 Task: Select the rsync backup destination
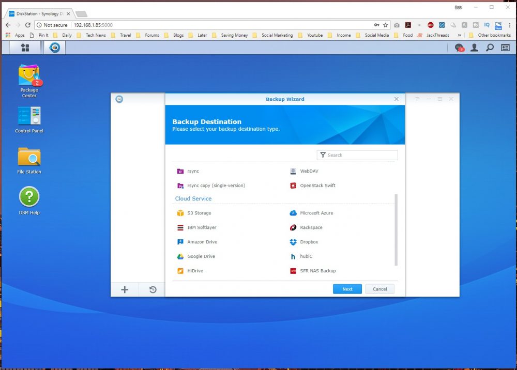click(188, 171)
